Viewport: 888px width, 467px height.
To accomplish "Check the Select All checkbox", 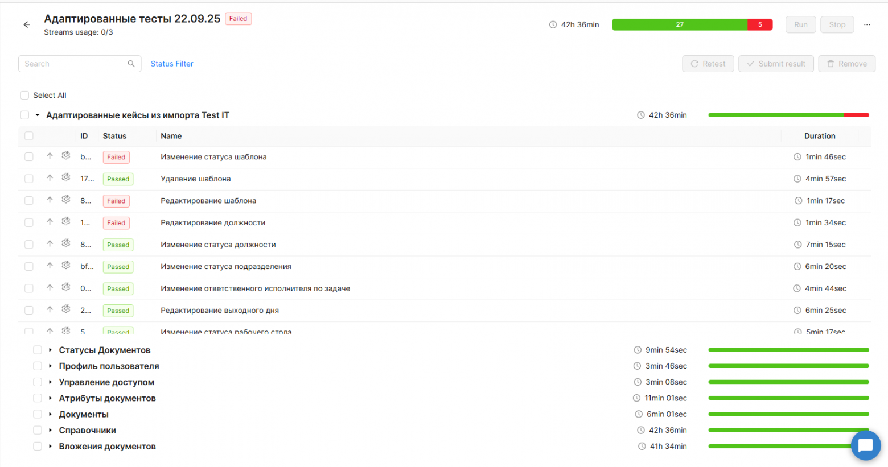I will point(24,96).
